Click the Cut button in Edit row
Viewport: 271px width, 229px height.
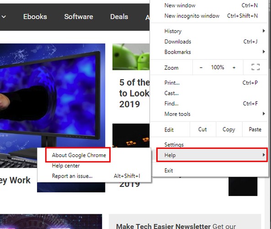[202, 130]
